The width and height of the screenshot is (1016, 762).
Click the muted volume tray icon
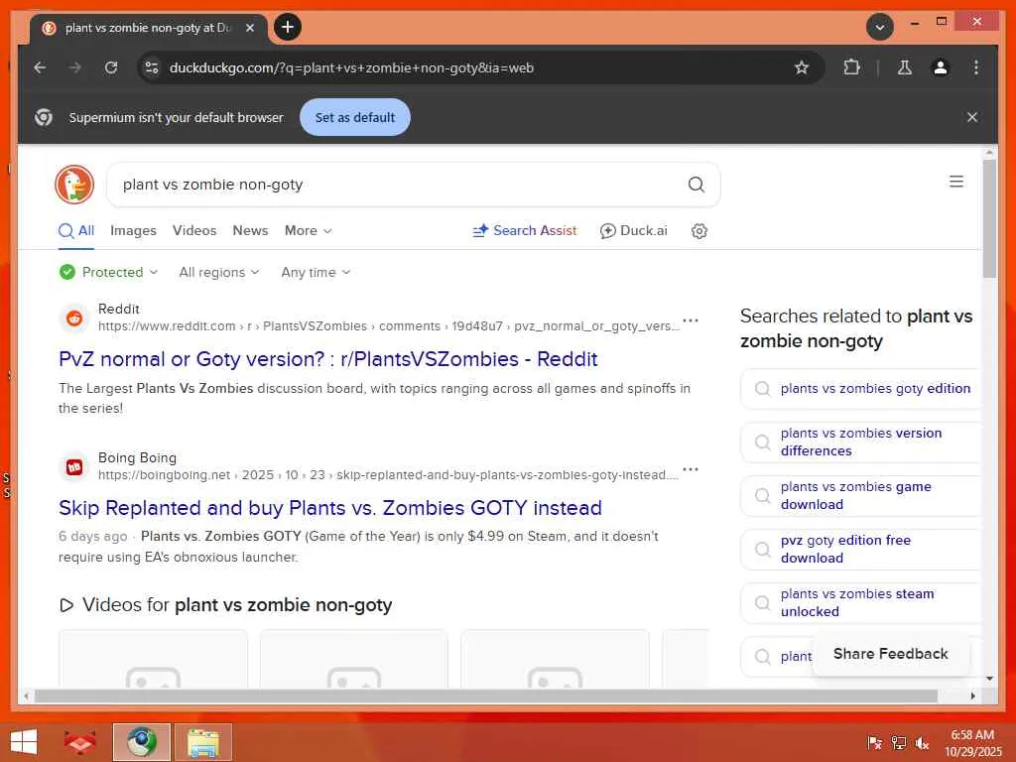point(922,743)
